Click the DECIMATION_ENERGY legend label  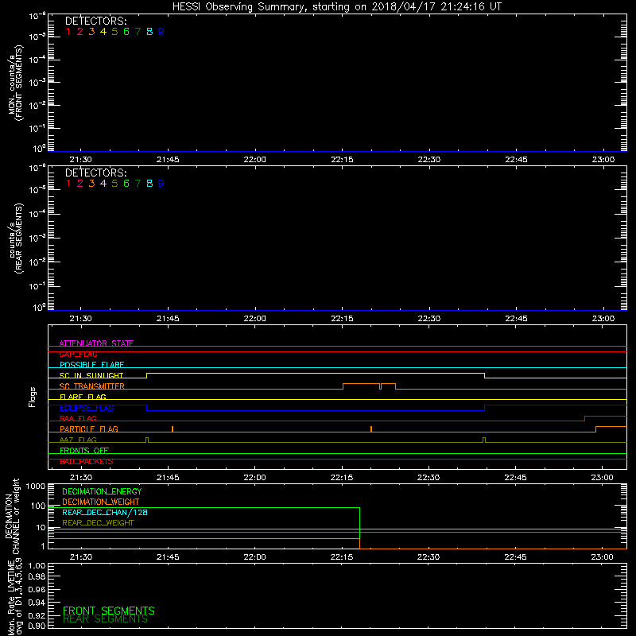102,491
